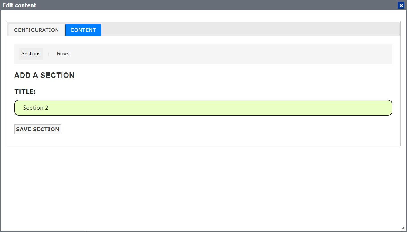Return to Configuration settings tab
407x232 pixels.
36,30
